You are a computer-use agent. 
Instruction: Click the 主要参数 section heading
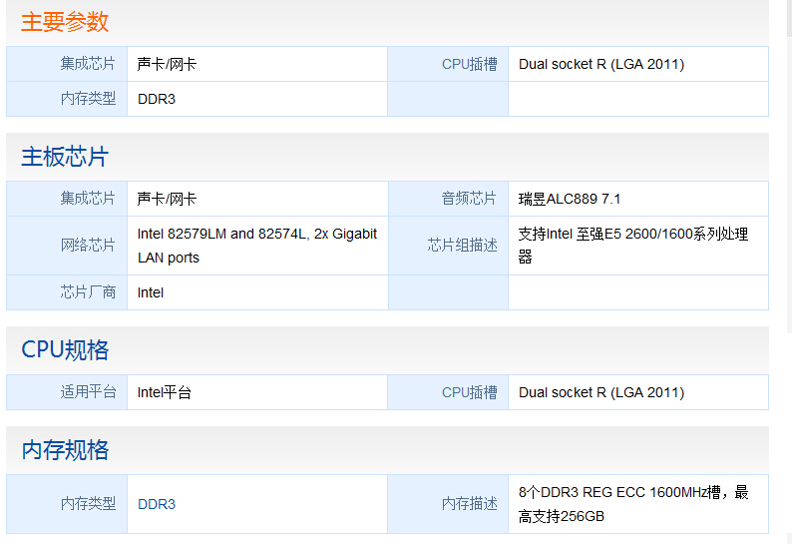65,22
